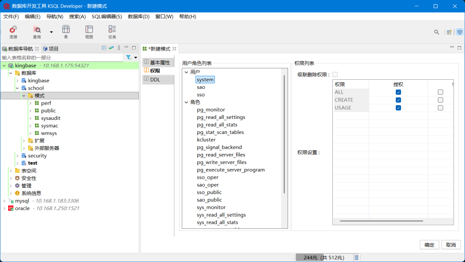Uncheck 授权 for USAGE privilege
Image resolution: width=465 pixels, height=262 pixels.
tap(398, 108)
